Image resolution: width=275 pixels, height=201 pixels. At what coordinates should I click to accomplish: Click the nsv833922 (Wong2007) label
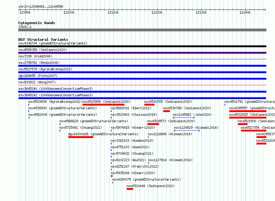pos(37,82)
